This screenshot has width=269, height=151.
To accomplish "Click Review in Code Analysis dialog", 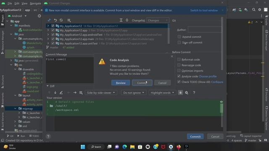I will (x=121, y=83).
